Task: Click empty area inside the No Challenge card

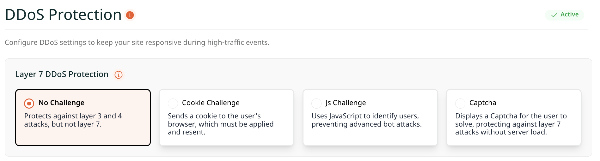Action: 83,137
